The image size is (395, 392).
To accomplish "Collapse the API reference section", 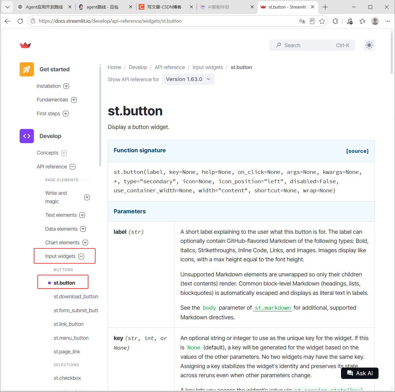I will tap(72, 167).
